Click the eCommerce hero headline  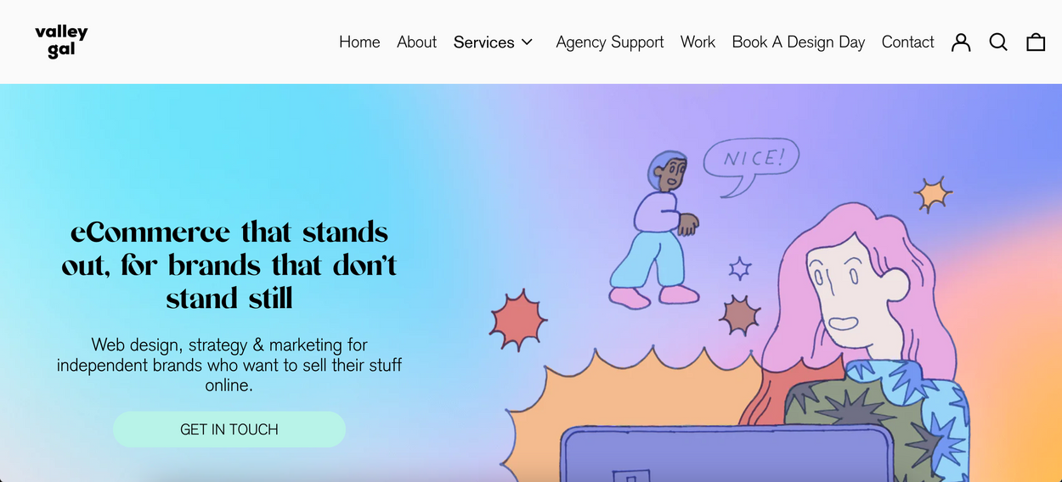click(229, 265)
